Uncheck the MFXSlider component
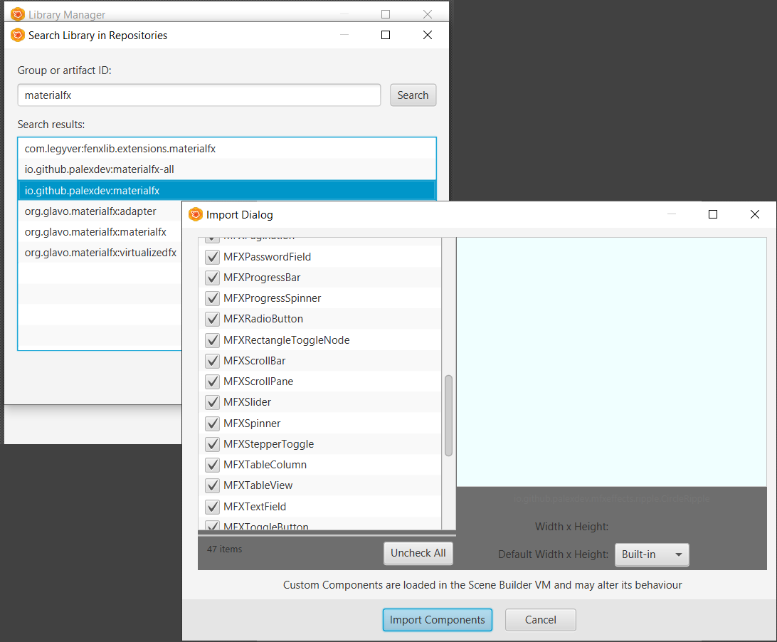 coord(211,402)
